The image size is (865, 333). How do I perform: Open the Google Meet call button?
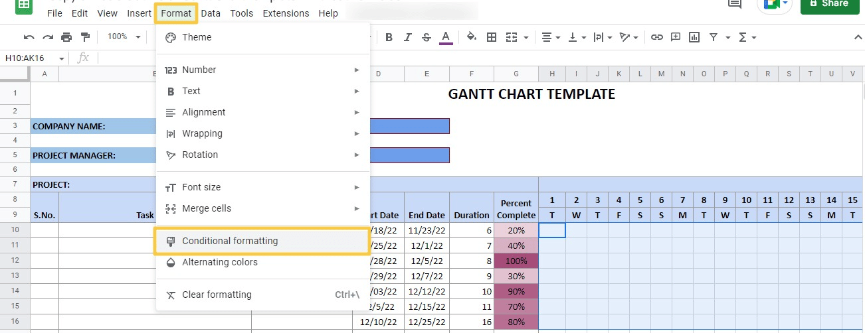774,5
